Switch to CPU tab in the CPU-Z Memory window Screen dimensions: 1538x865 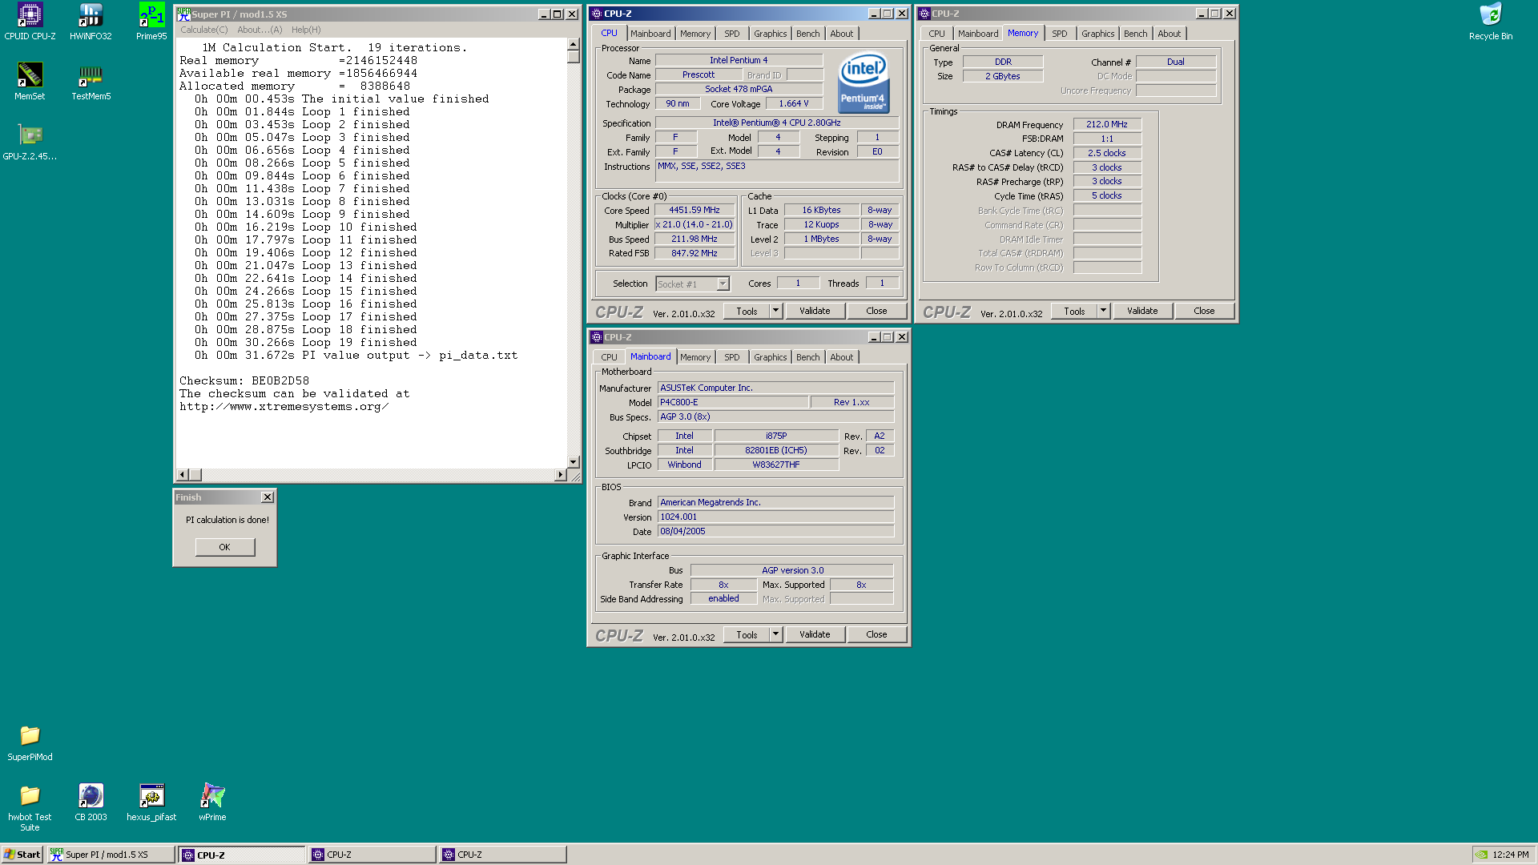click(936, 34)
